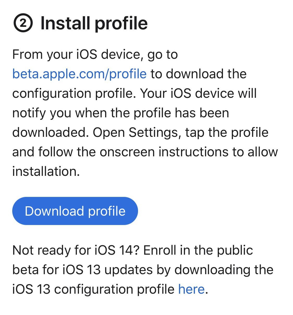The image size is (293, 315).
Task: Tap the "Enroll in the public" phrase
Action: [198, 250]
